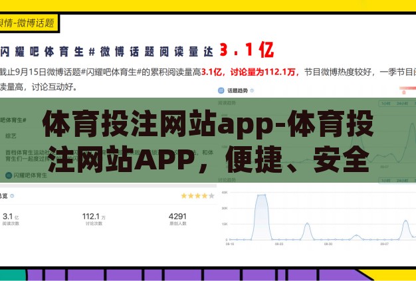
Task: Click the 3.1 亿 reading count value
Action: (x=11, y=217)
